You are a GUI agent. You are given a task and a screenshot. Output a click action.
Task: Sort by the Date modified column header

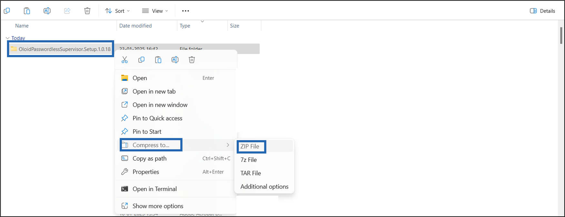[135, 26]
